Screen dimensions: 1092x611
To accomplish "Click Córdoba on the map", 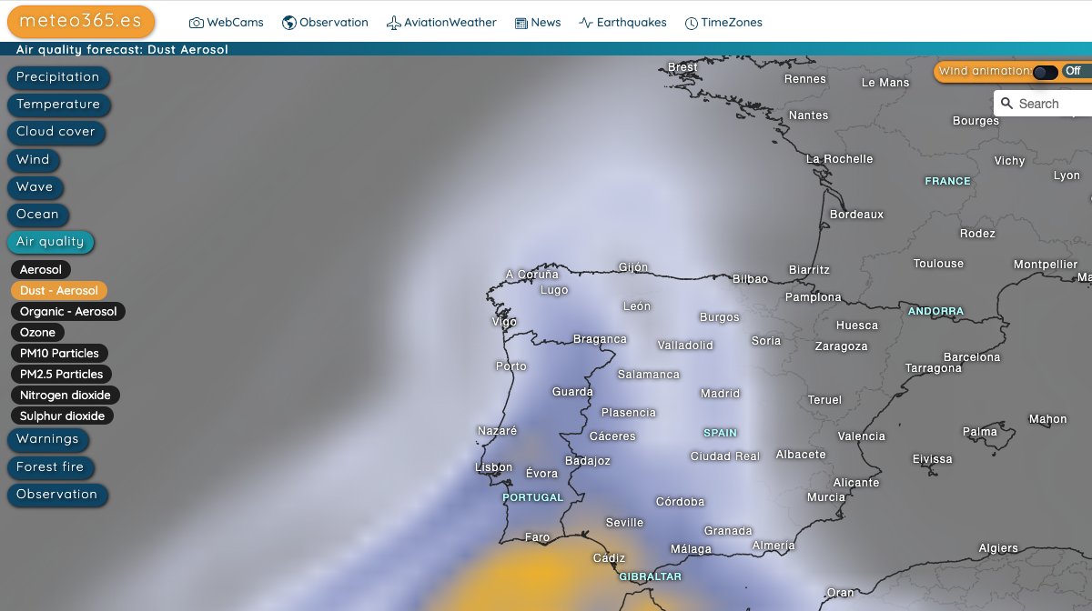I will [681, 502].
